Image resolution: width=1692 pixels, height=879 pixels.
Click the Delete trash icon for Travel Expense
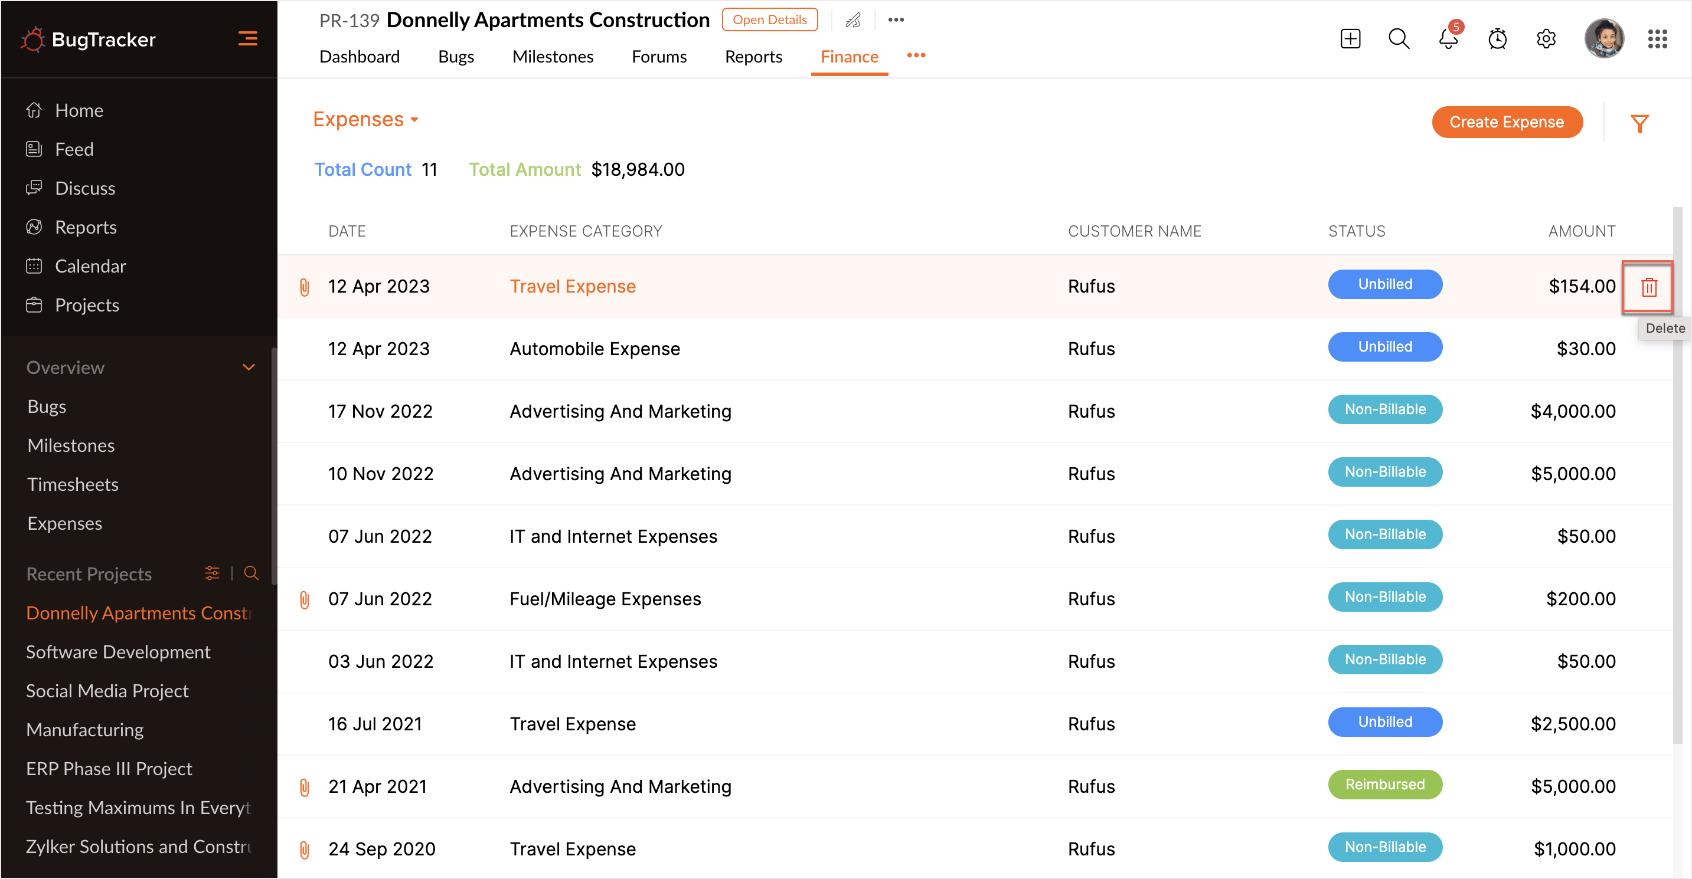click(x=1649, y=287)
